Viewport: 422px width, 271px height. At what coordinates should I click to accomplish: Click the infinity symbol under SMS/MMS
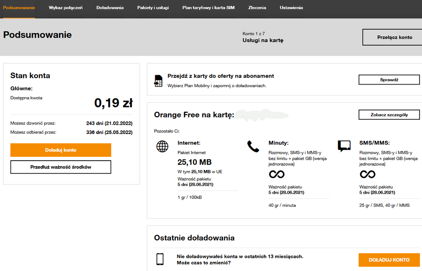(x=368, y=174)
